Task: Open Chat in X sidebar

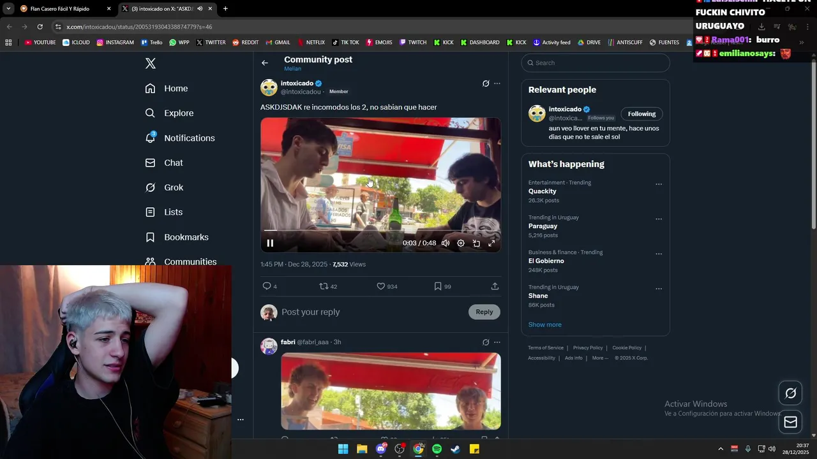Action: 164,163
